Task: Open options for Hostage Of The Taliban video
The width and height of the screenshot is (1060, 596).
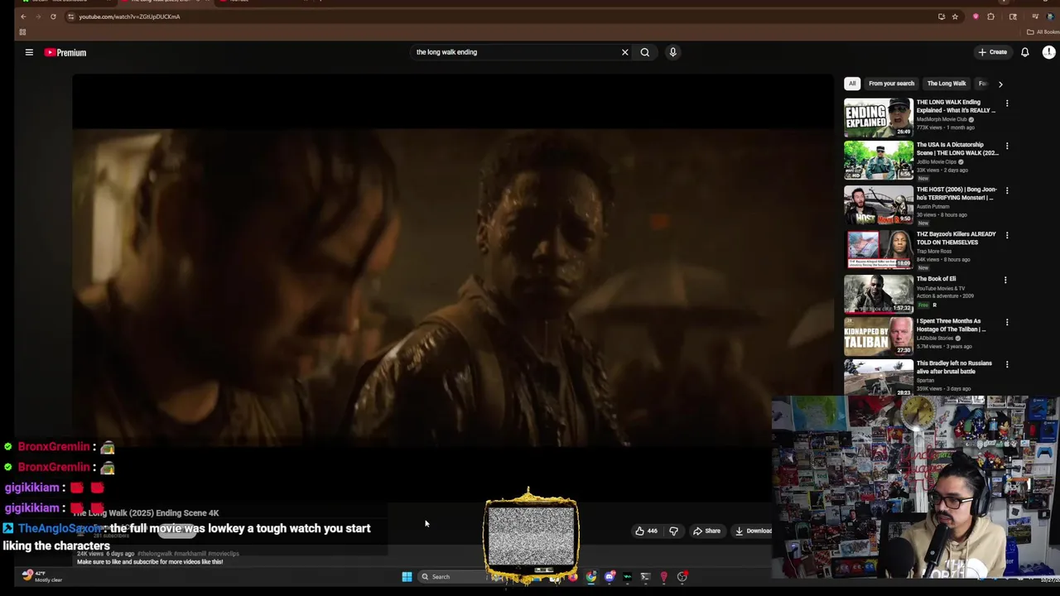Action: coord(1007,322)
